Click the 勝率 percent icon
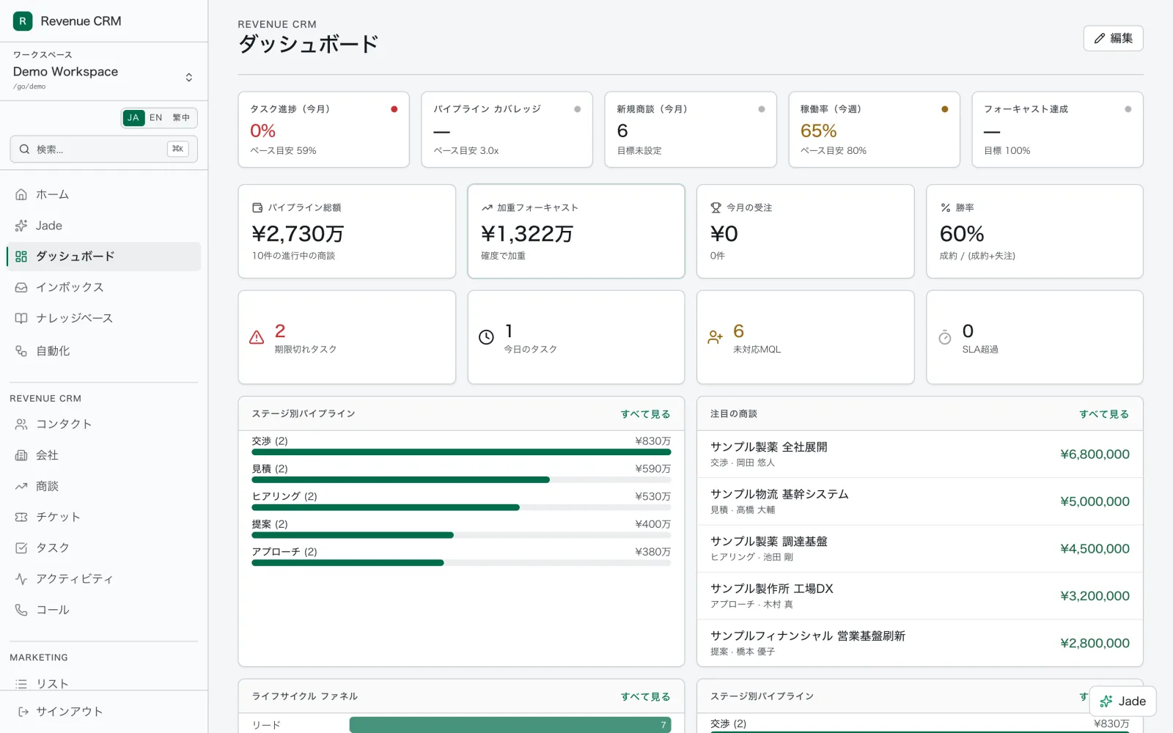This screenshot has width=1173, height=733. (946, 207)
